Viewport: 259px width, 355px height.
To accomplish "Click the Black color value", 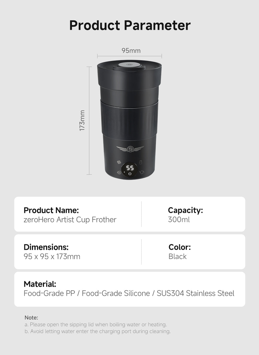I will coord(177,257).
